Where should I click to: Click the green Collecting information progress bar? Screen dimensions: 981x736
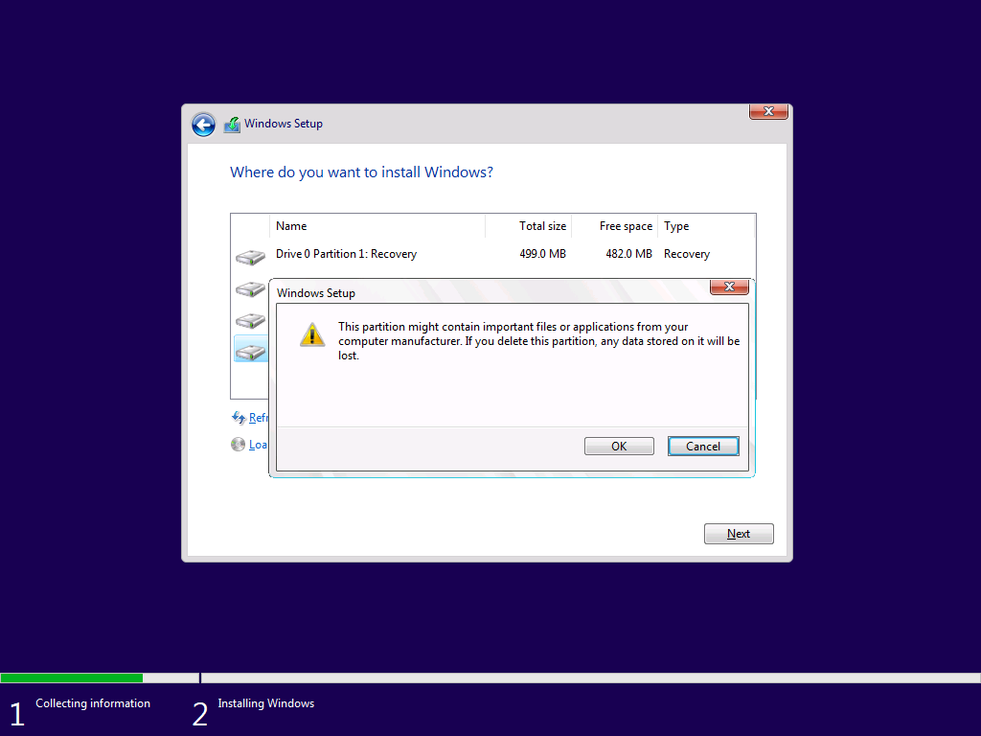point(71,678)
